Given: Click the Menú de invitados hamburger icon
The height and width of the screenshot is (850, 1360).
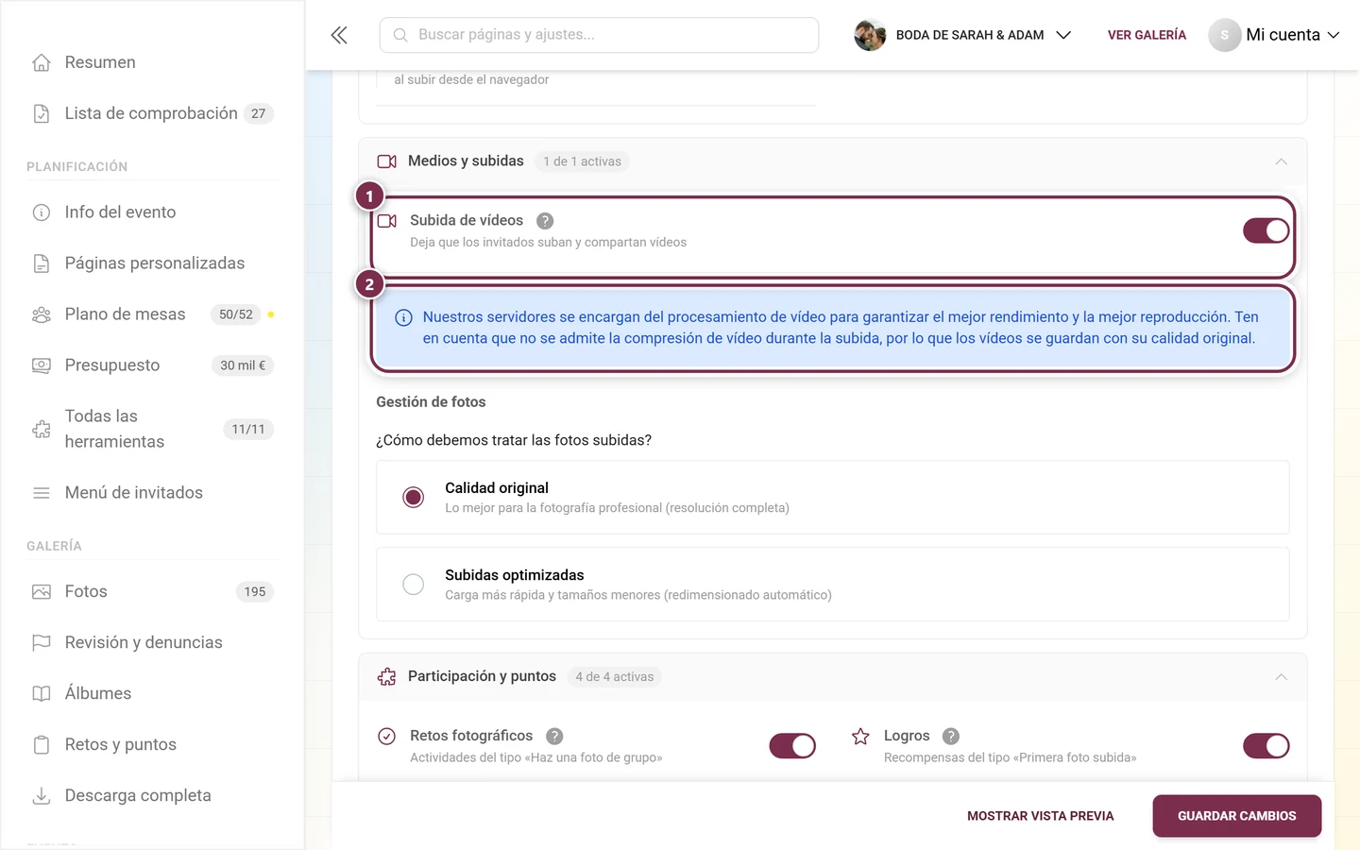Looking at the screenshot, I should pos(42,493).
